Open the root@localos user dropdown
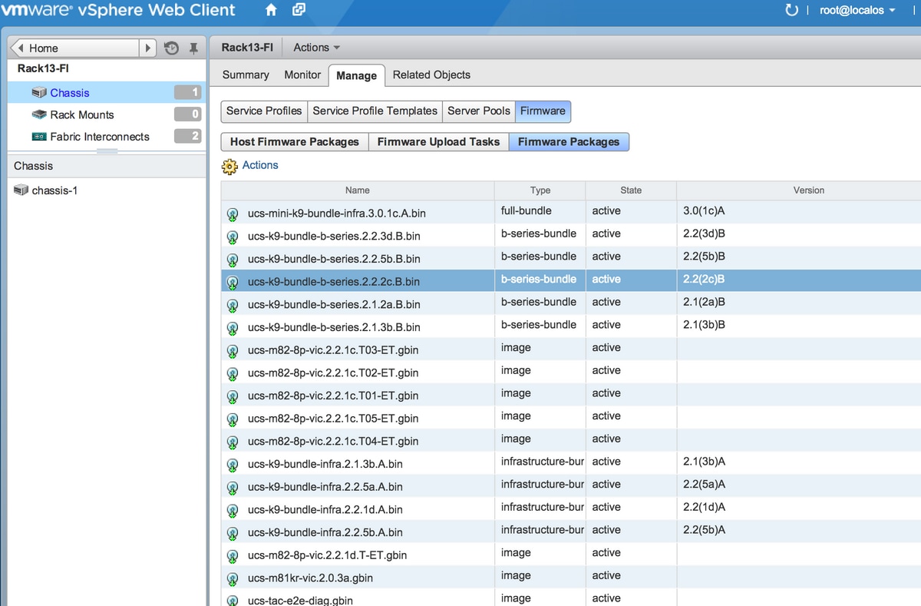Image resolution: width=921 pixels, height=606 pixels. click(857, 11)
